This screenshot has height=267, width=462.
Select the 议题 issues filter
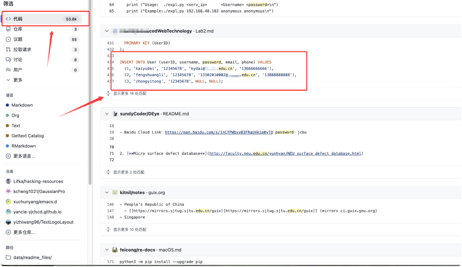[x=42, y=39]
